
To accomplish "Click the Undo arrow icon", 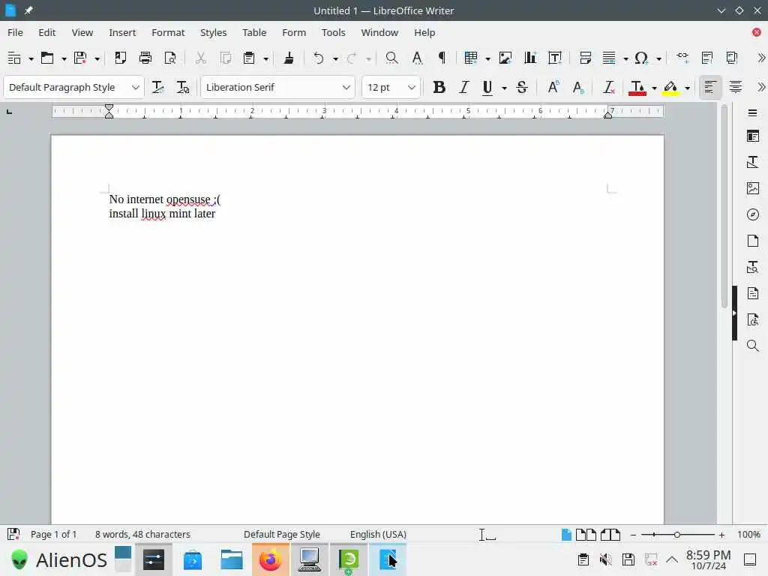I will 319,58.
